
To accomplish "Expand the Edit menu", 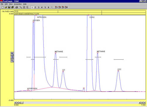I will point(6,4).
